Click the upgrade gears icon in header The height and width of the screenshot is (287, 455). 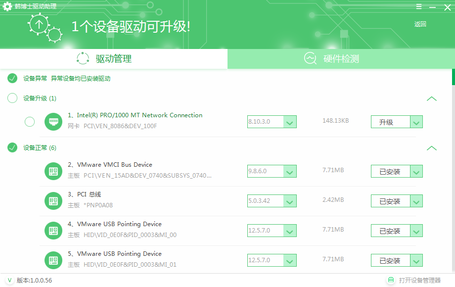(x=45, y=27)
